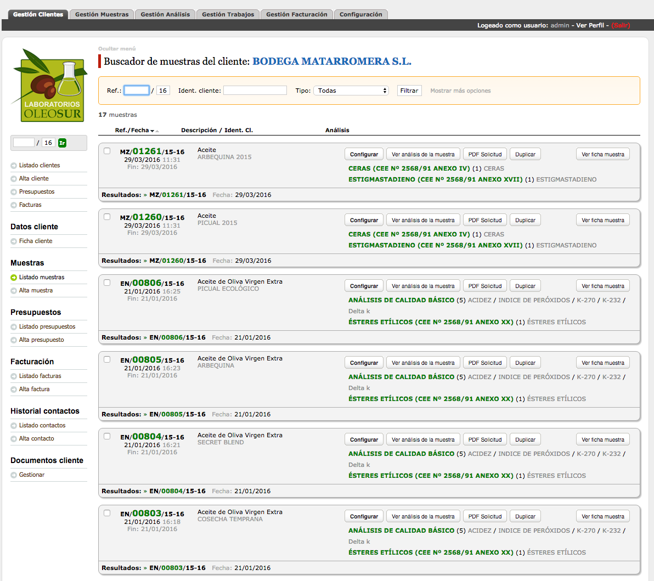This screenshot has height=581, width=654.
Task: Focus the Ident. cliente input field
Action: (x=255, y=91)
